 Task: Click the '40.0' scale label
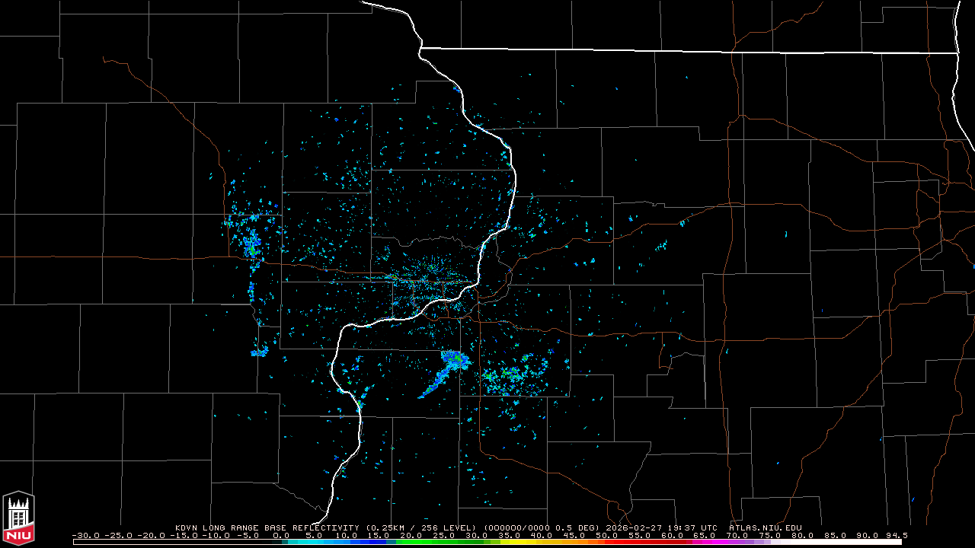[542, 535]
